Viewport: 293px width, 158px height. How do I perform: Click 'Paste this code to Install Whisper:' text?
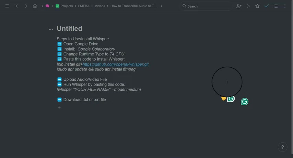[94, 59]
